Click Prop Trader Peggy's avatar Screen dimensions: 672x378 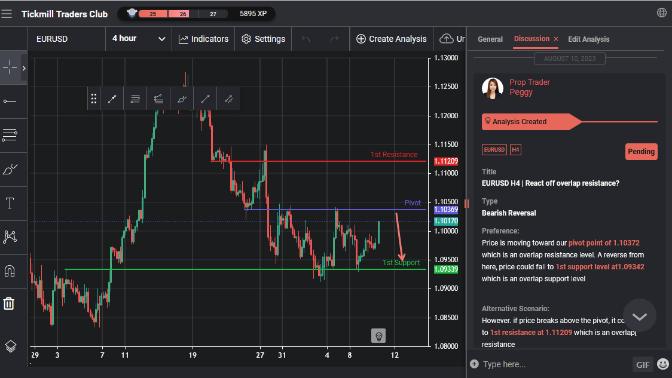(x=493, y=88)
